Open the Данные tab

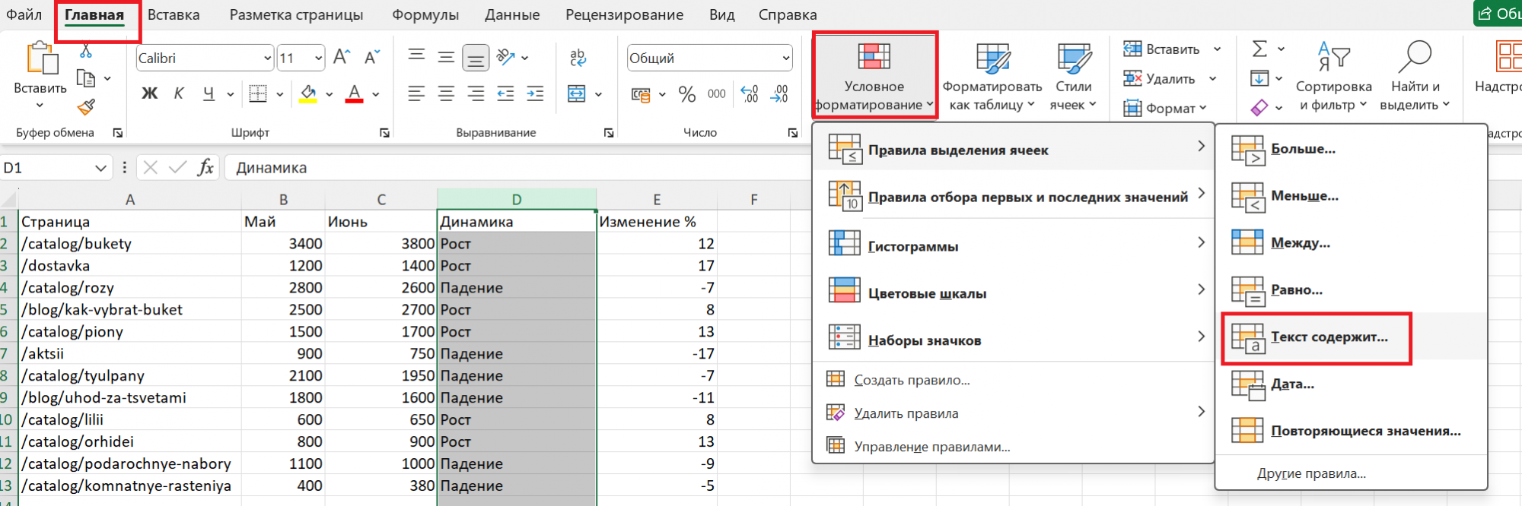[x=512, y=14]
